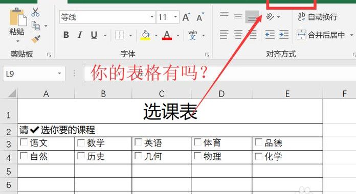This screenshot has width=356, height=194.
Task: Open font color dropdown arrow
Action: (178, 35)
